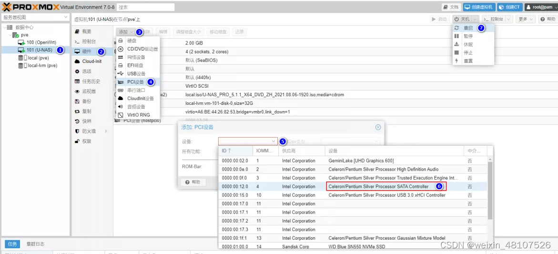
Task: Expand the 控制台 toolbar dropdown arrow
Action: point(509,19)
